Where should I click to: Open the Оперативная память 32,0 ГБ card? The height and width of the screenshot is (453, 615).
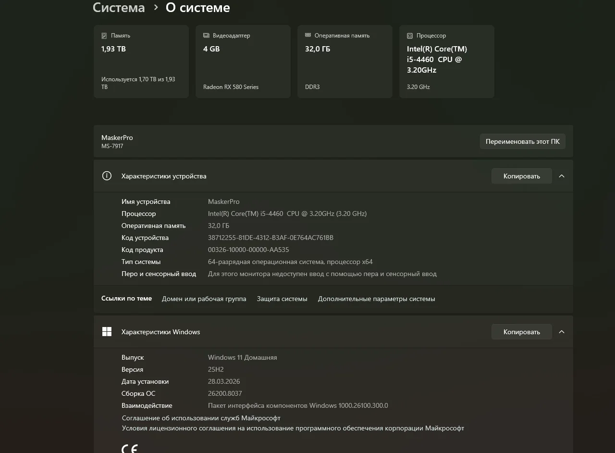345,62
